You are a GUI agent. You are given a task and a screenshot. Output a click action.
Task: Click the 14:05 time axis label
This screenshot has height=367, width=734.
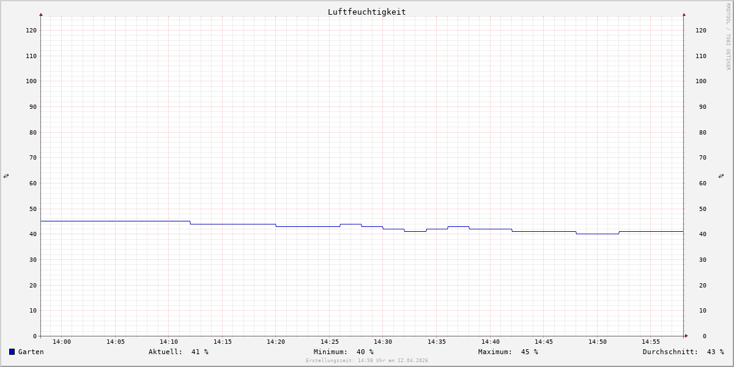(x=116, y=341)
